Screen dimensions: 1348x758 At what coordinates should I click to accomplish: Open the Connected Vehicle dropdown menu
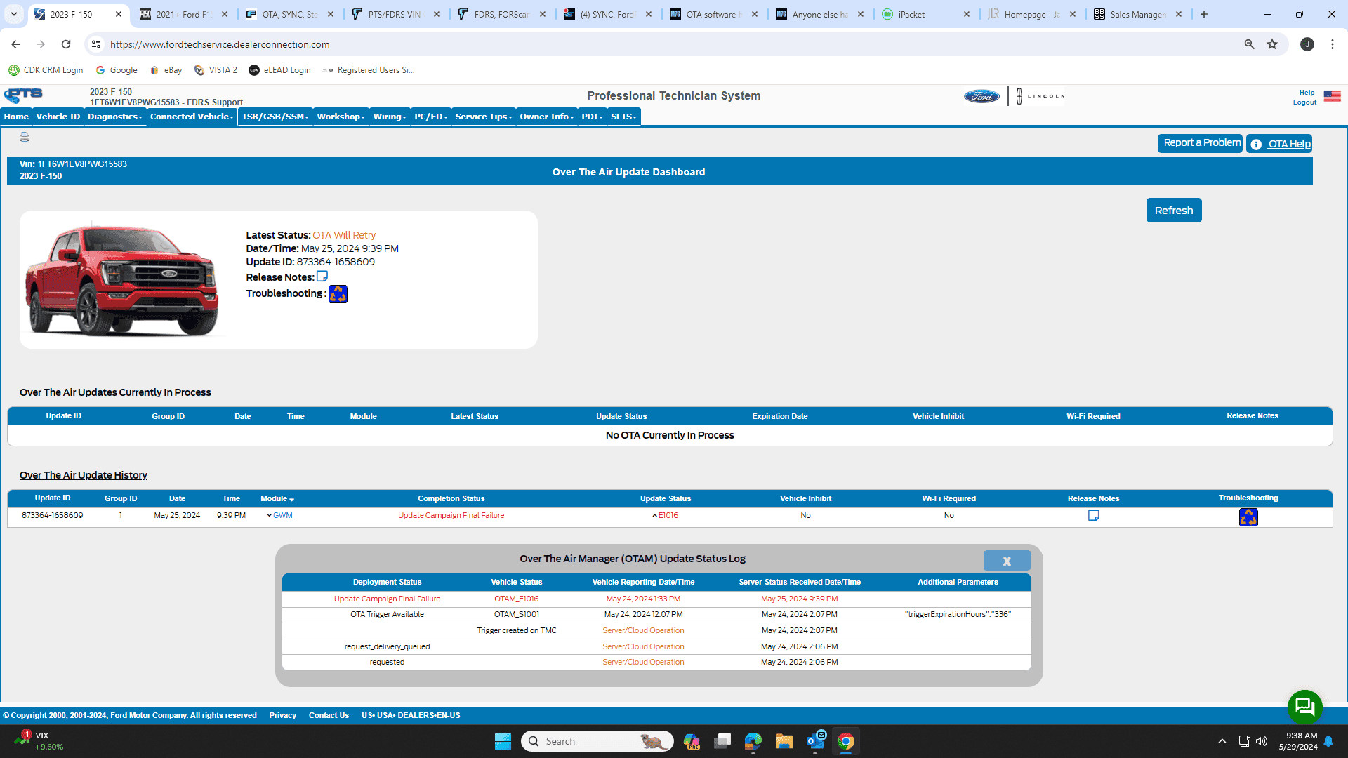192,117
